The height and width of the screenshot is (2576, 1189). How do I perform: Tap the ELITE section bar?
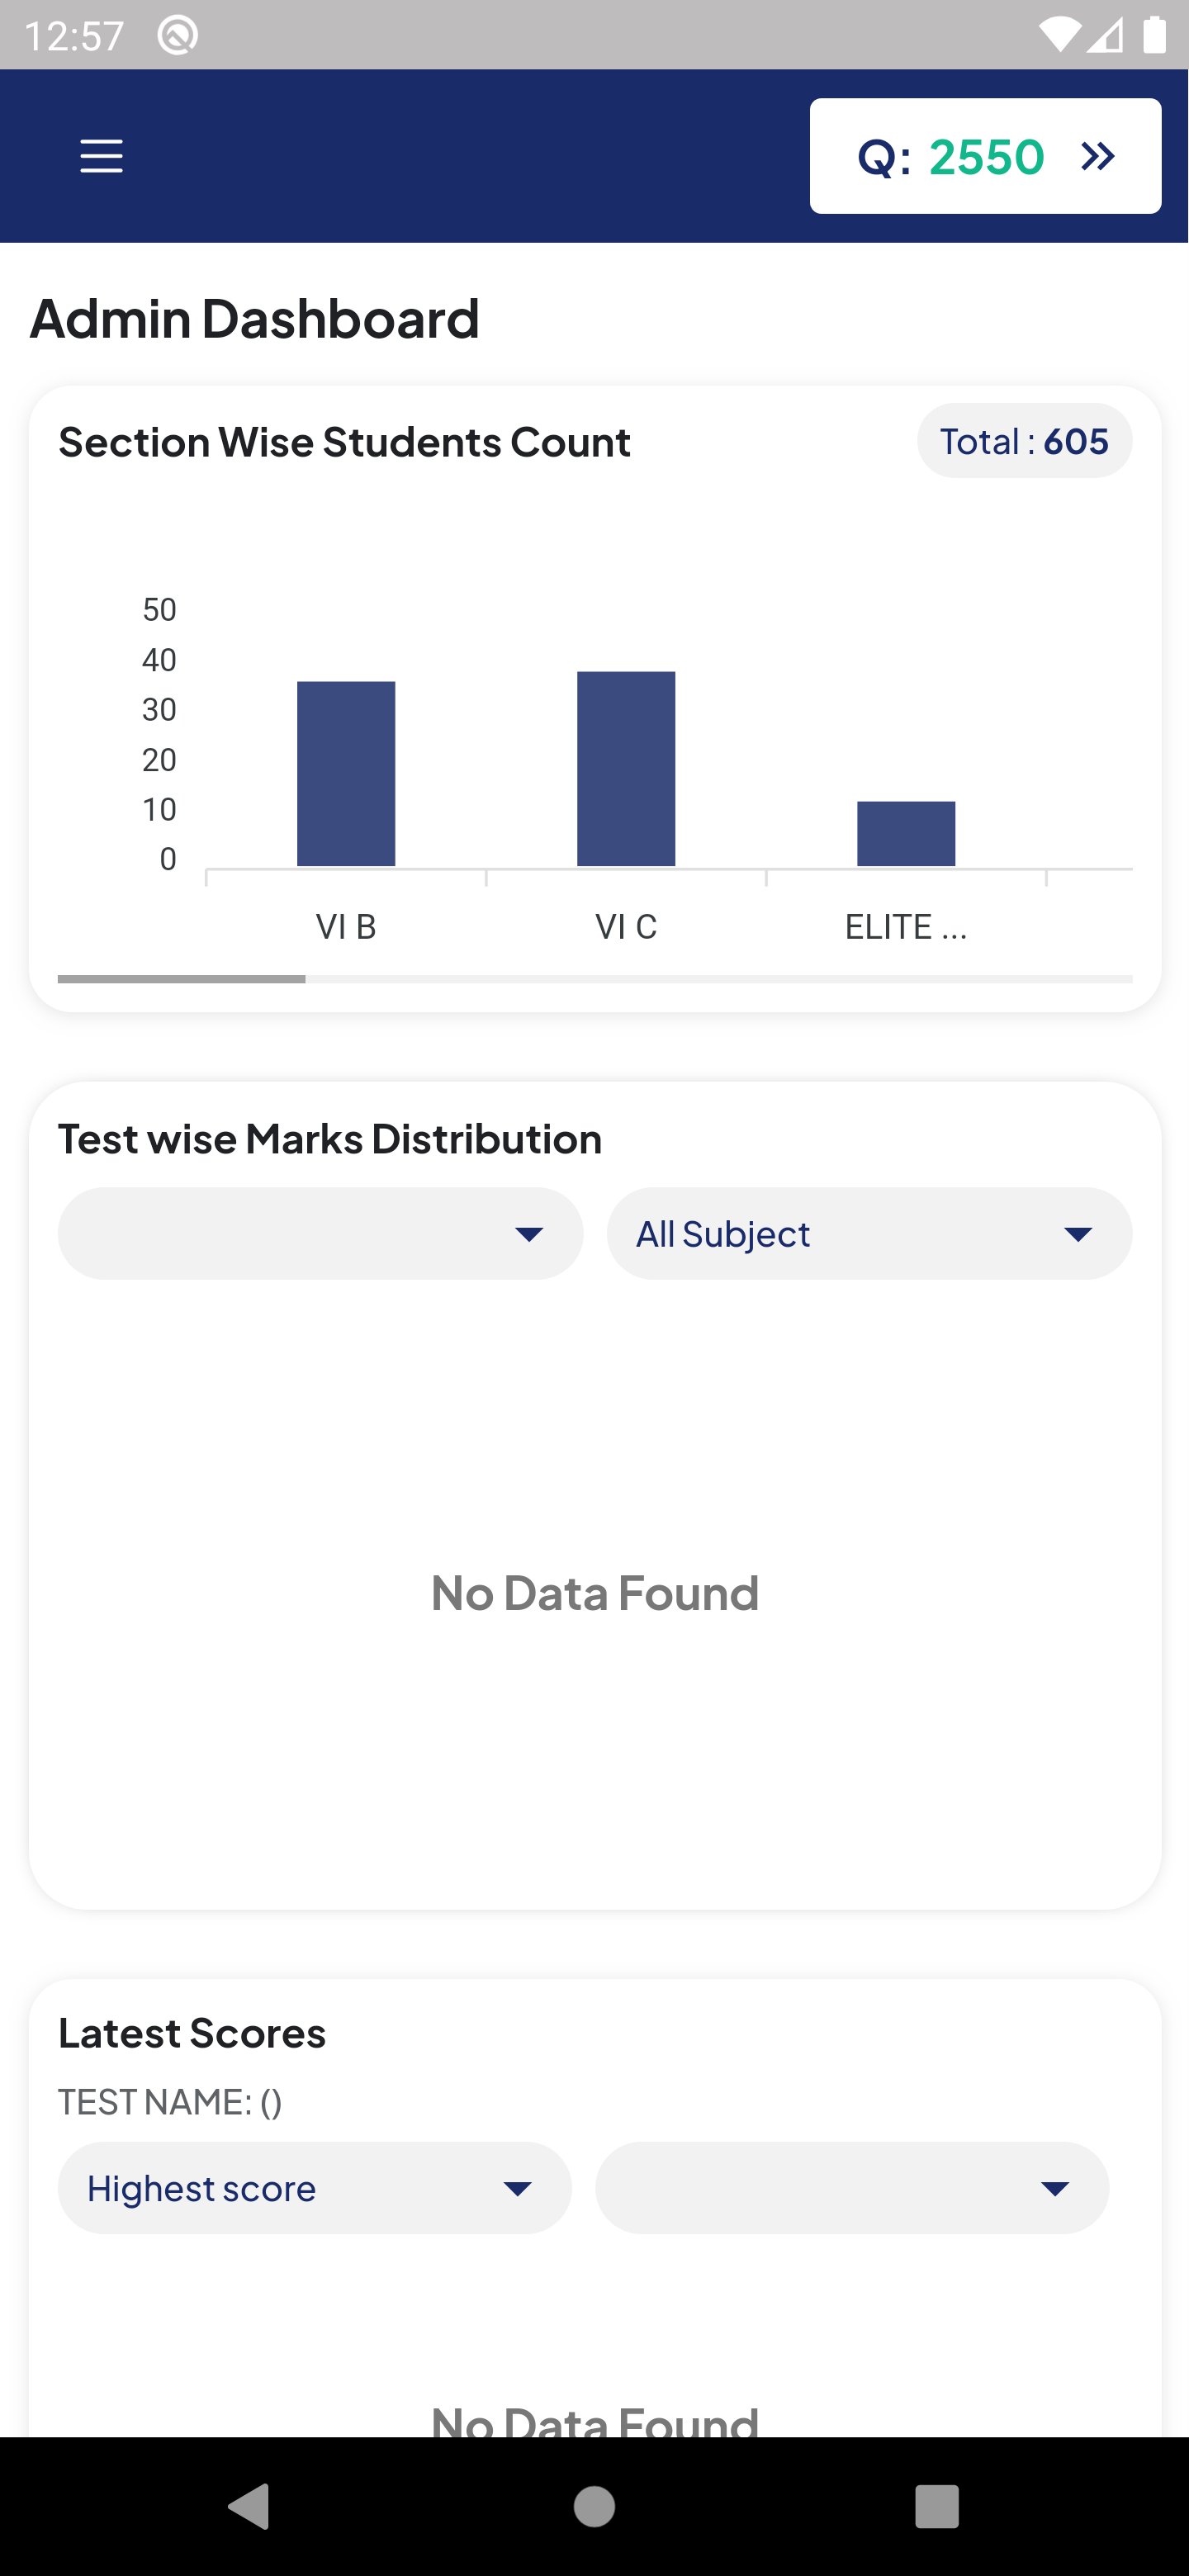click(906, 833)
